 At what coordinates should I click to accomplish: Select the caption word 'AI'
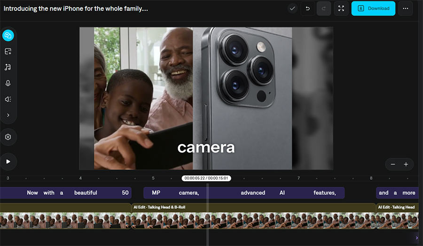(282, 192)
